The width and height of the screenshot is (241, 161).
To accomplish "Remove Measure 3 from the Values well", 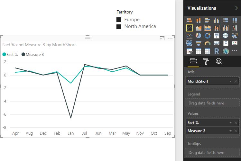I will tap(236, 131).
